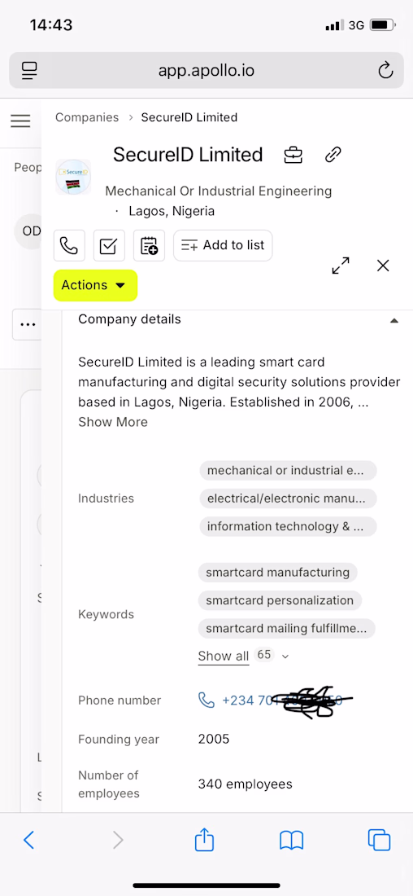The image size is (413, 896).
Task: Collapse the Company details section
Action: [x=393, y=321]
